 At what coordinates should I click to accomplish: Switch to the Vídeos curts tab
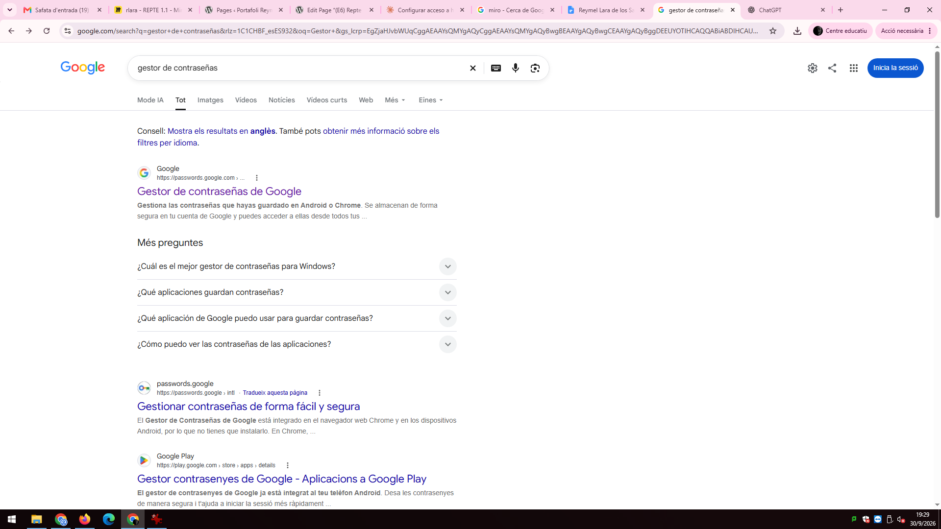[326, 100]
